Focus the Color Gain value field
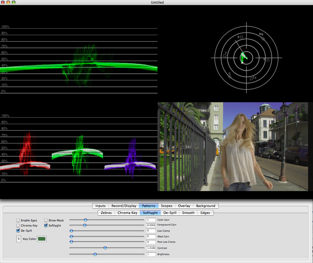Image resolution: width=313 pixels, height=263 pixels. coord(151,220)
